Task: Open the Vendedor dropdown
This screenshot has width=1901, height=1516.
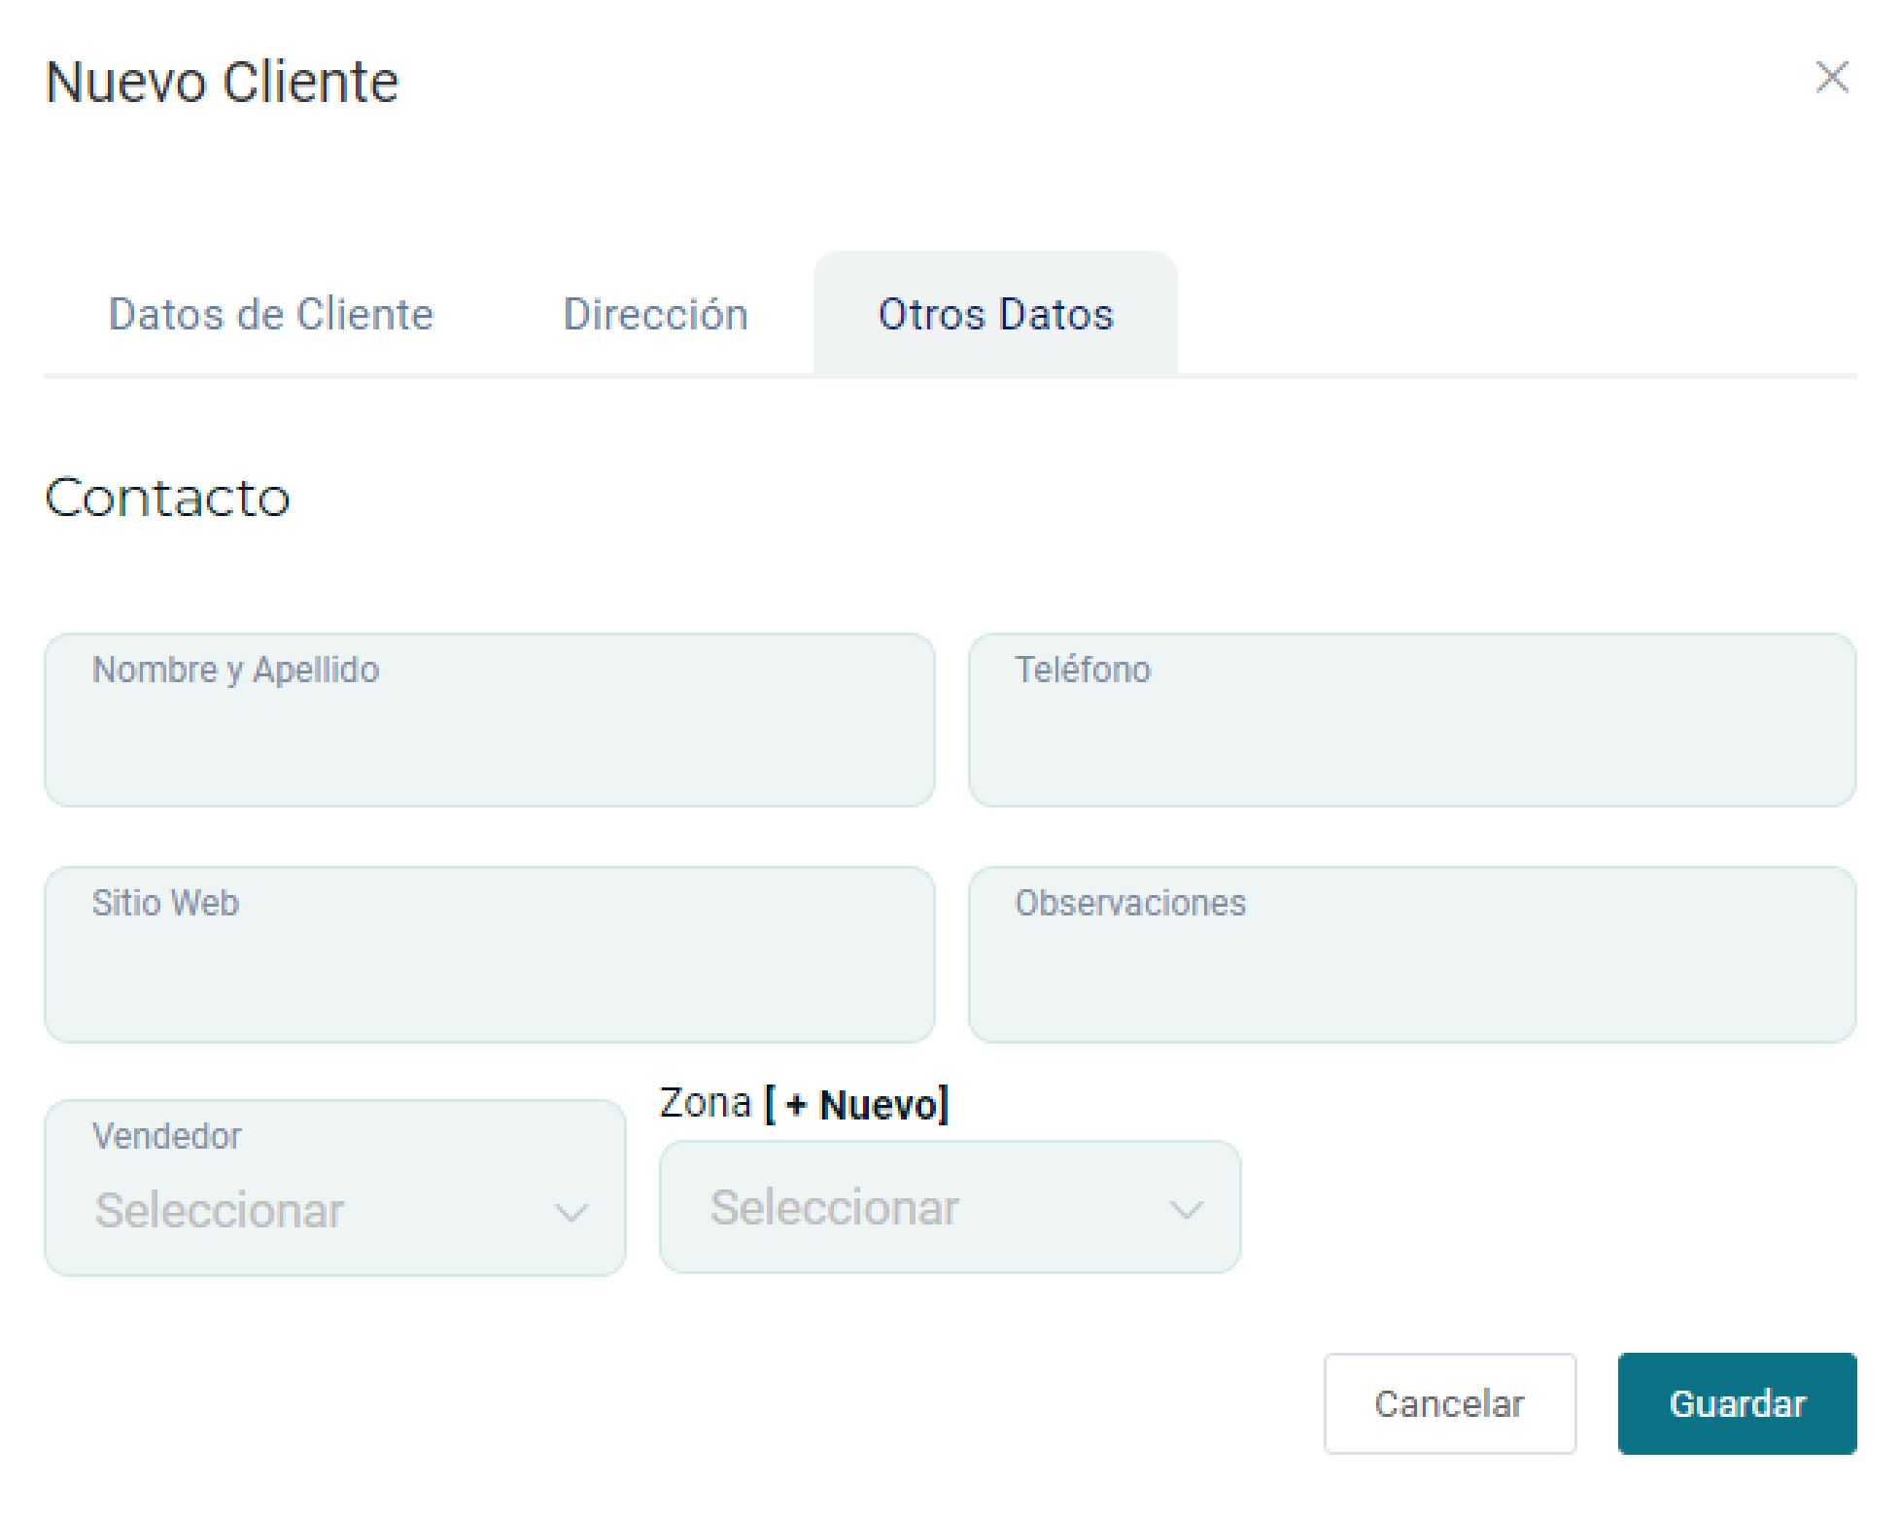Action: coord(334,1188)
